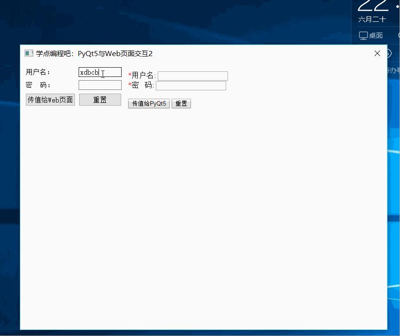The image size is (400, 336).
Task: Click the 传值给PyQt5 button
Action: point(148,103)
